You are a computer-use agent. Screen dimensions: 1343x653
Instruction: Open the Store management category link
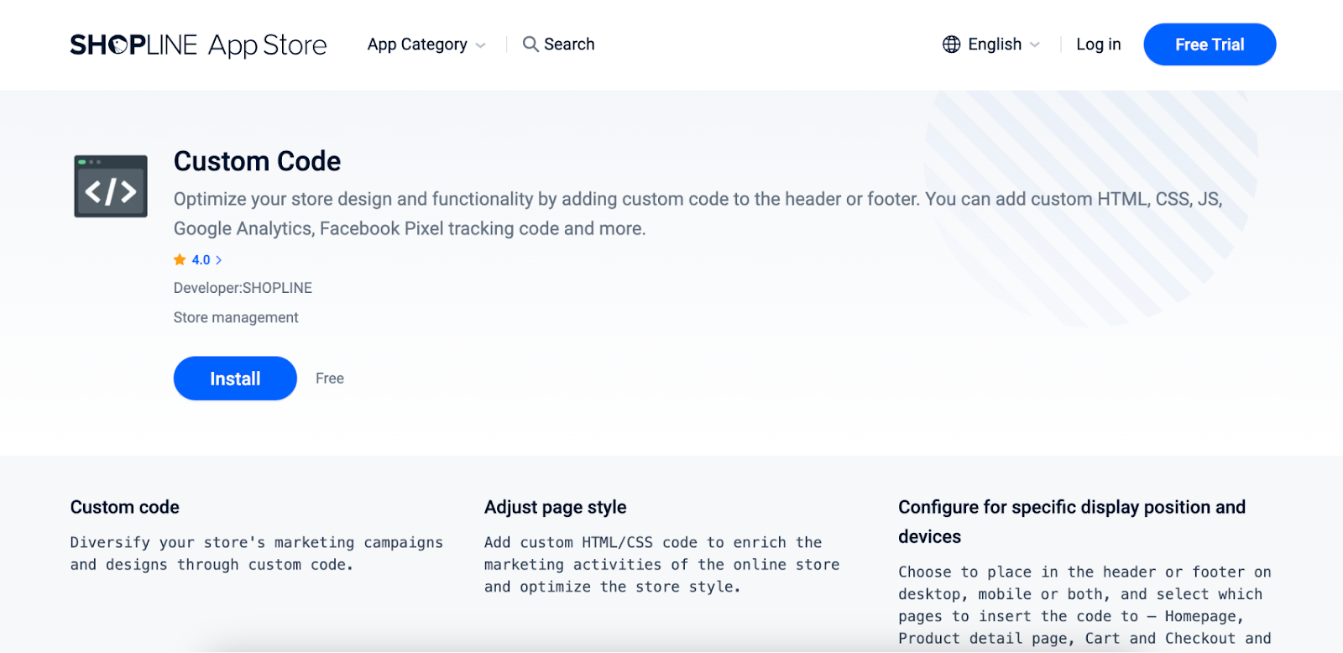pos(236,317)
